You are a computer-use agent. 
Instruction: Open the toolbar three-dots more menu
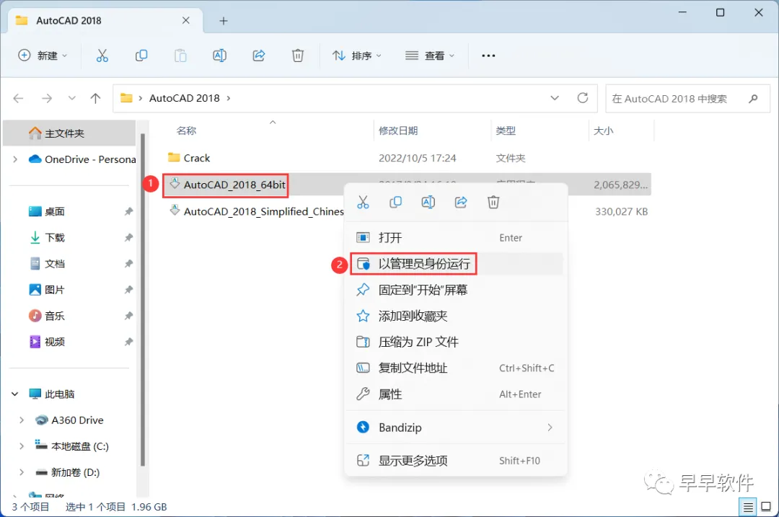pos(488,56)
